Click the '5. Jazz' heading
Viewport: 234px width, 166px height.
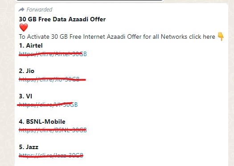point(29,147)
